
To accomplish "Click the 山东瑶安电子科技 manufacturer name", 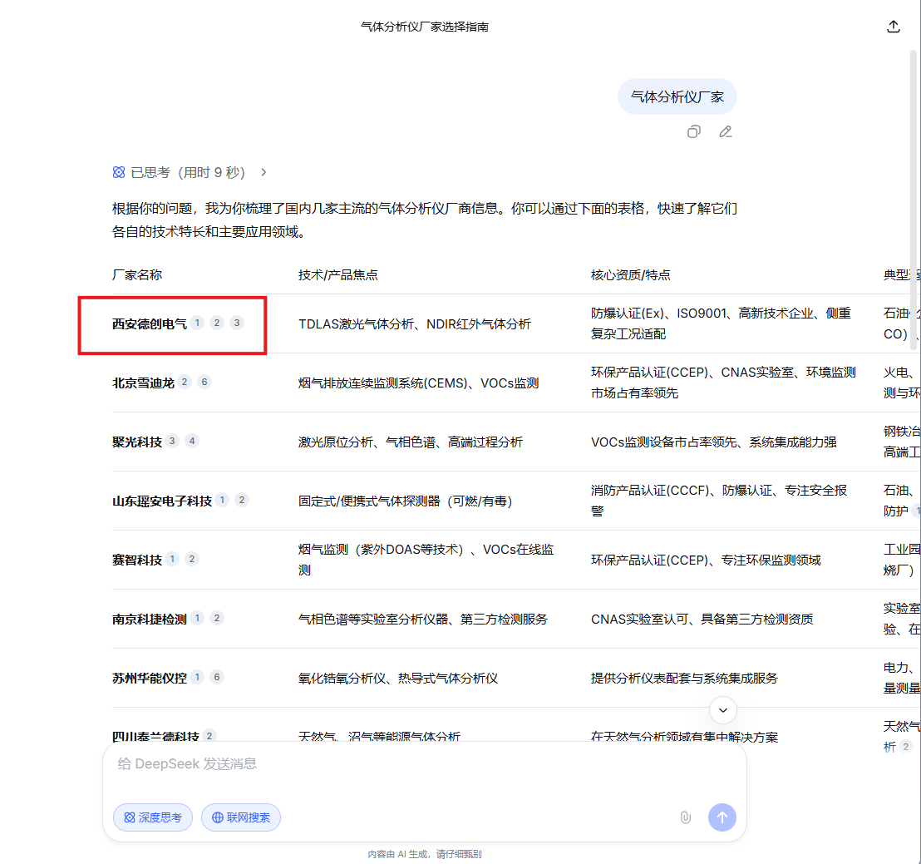I will (x=162, y=501).
